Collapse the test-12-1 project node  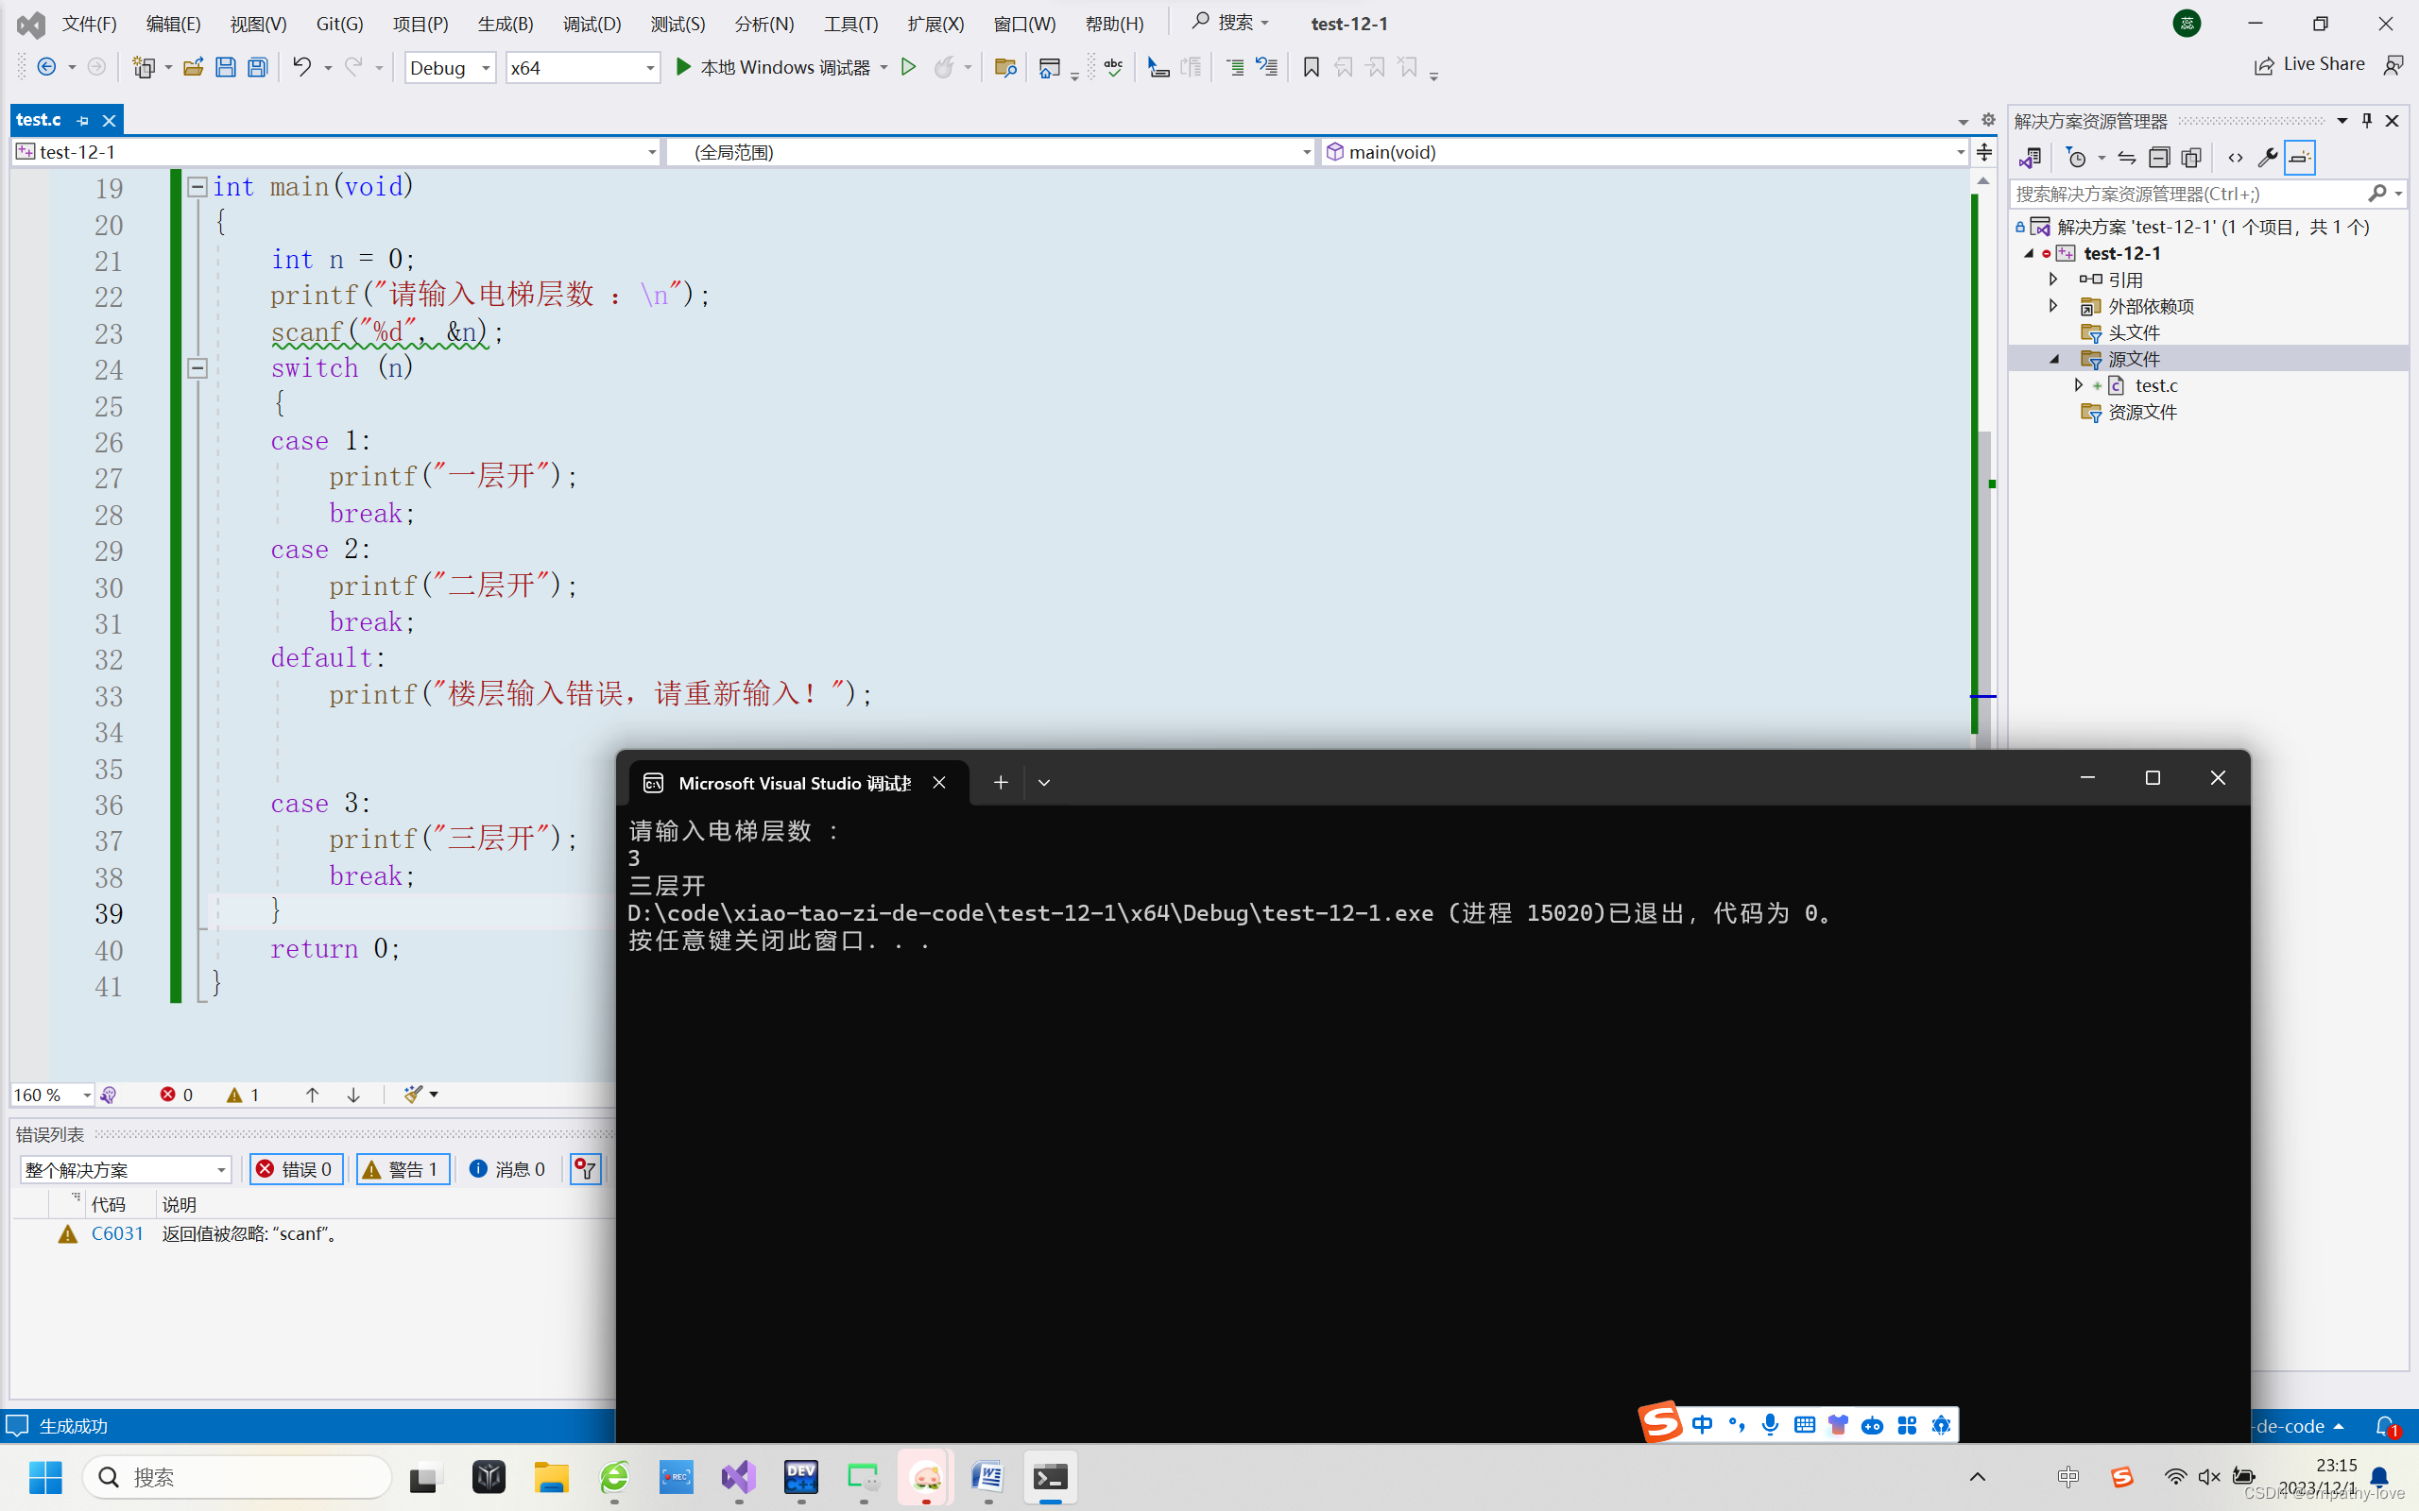click(x=2029, y=253)
